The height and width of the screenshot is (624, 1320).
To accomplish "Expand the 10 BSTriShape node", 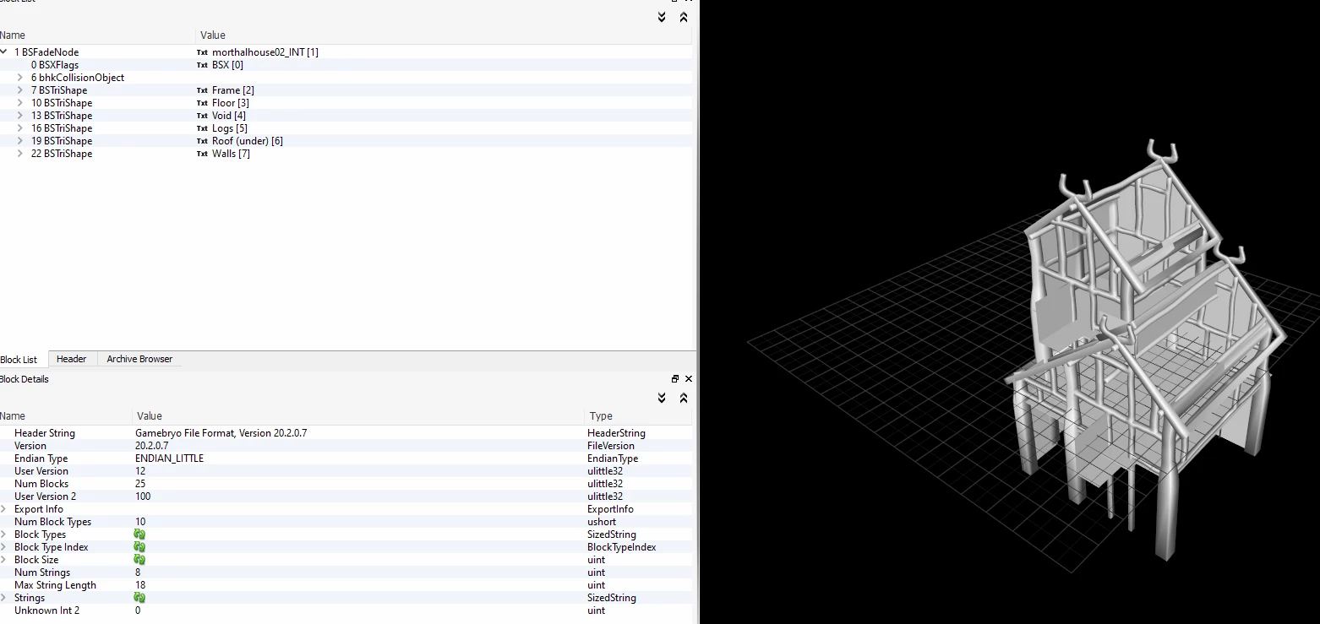I will click(20, 103).
